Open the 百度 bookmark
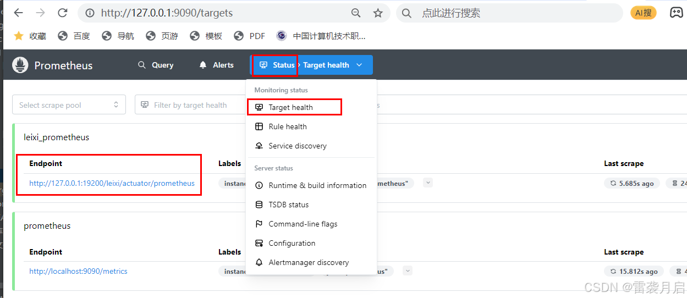 click(74, 36)
